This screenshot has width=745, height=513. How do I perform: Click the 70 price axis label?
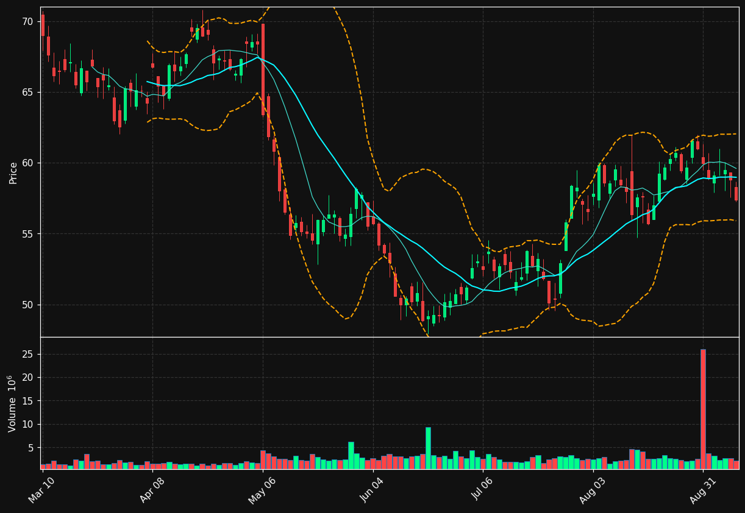(x=27, y=22)
